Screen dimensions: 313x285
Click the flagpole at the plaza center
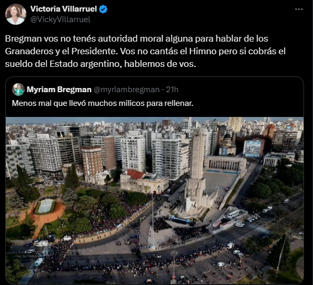pos(153,222)
